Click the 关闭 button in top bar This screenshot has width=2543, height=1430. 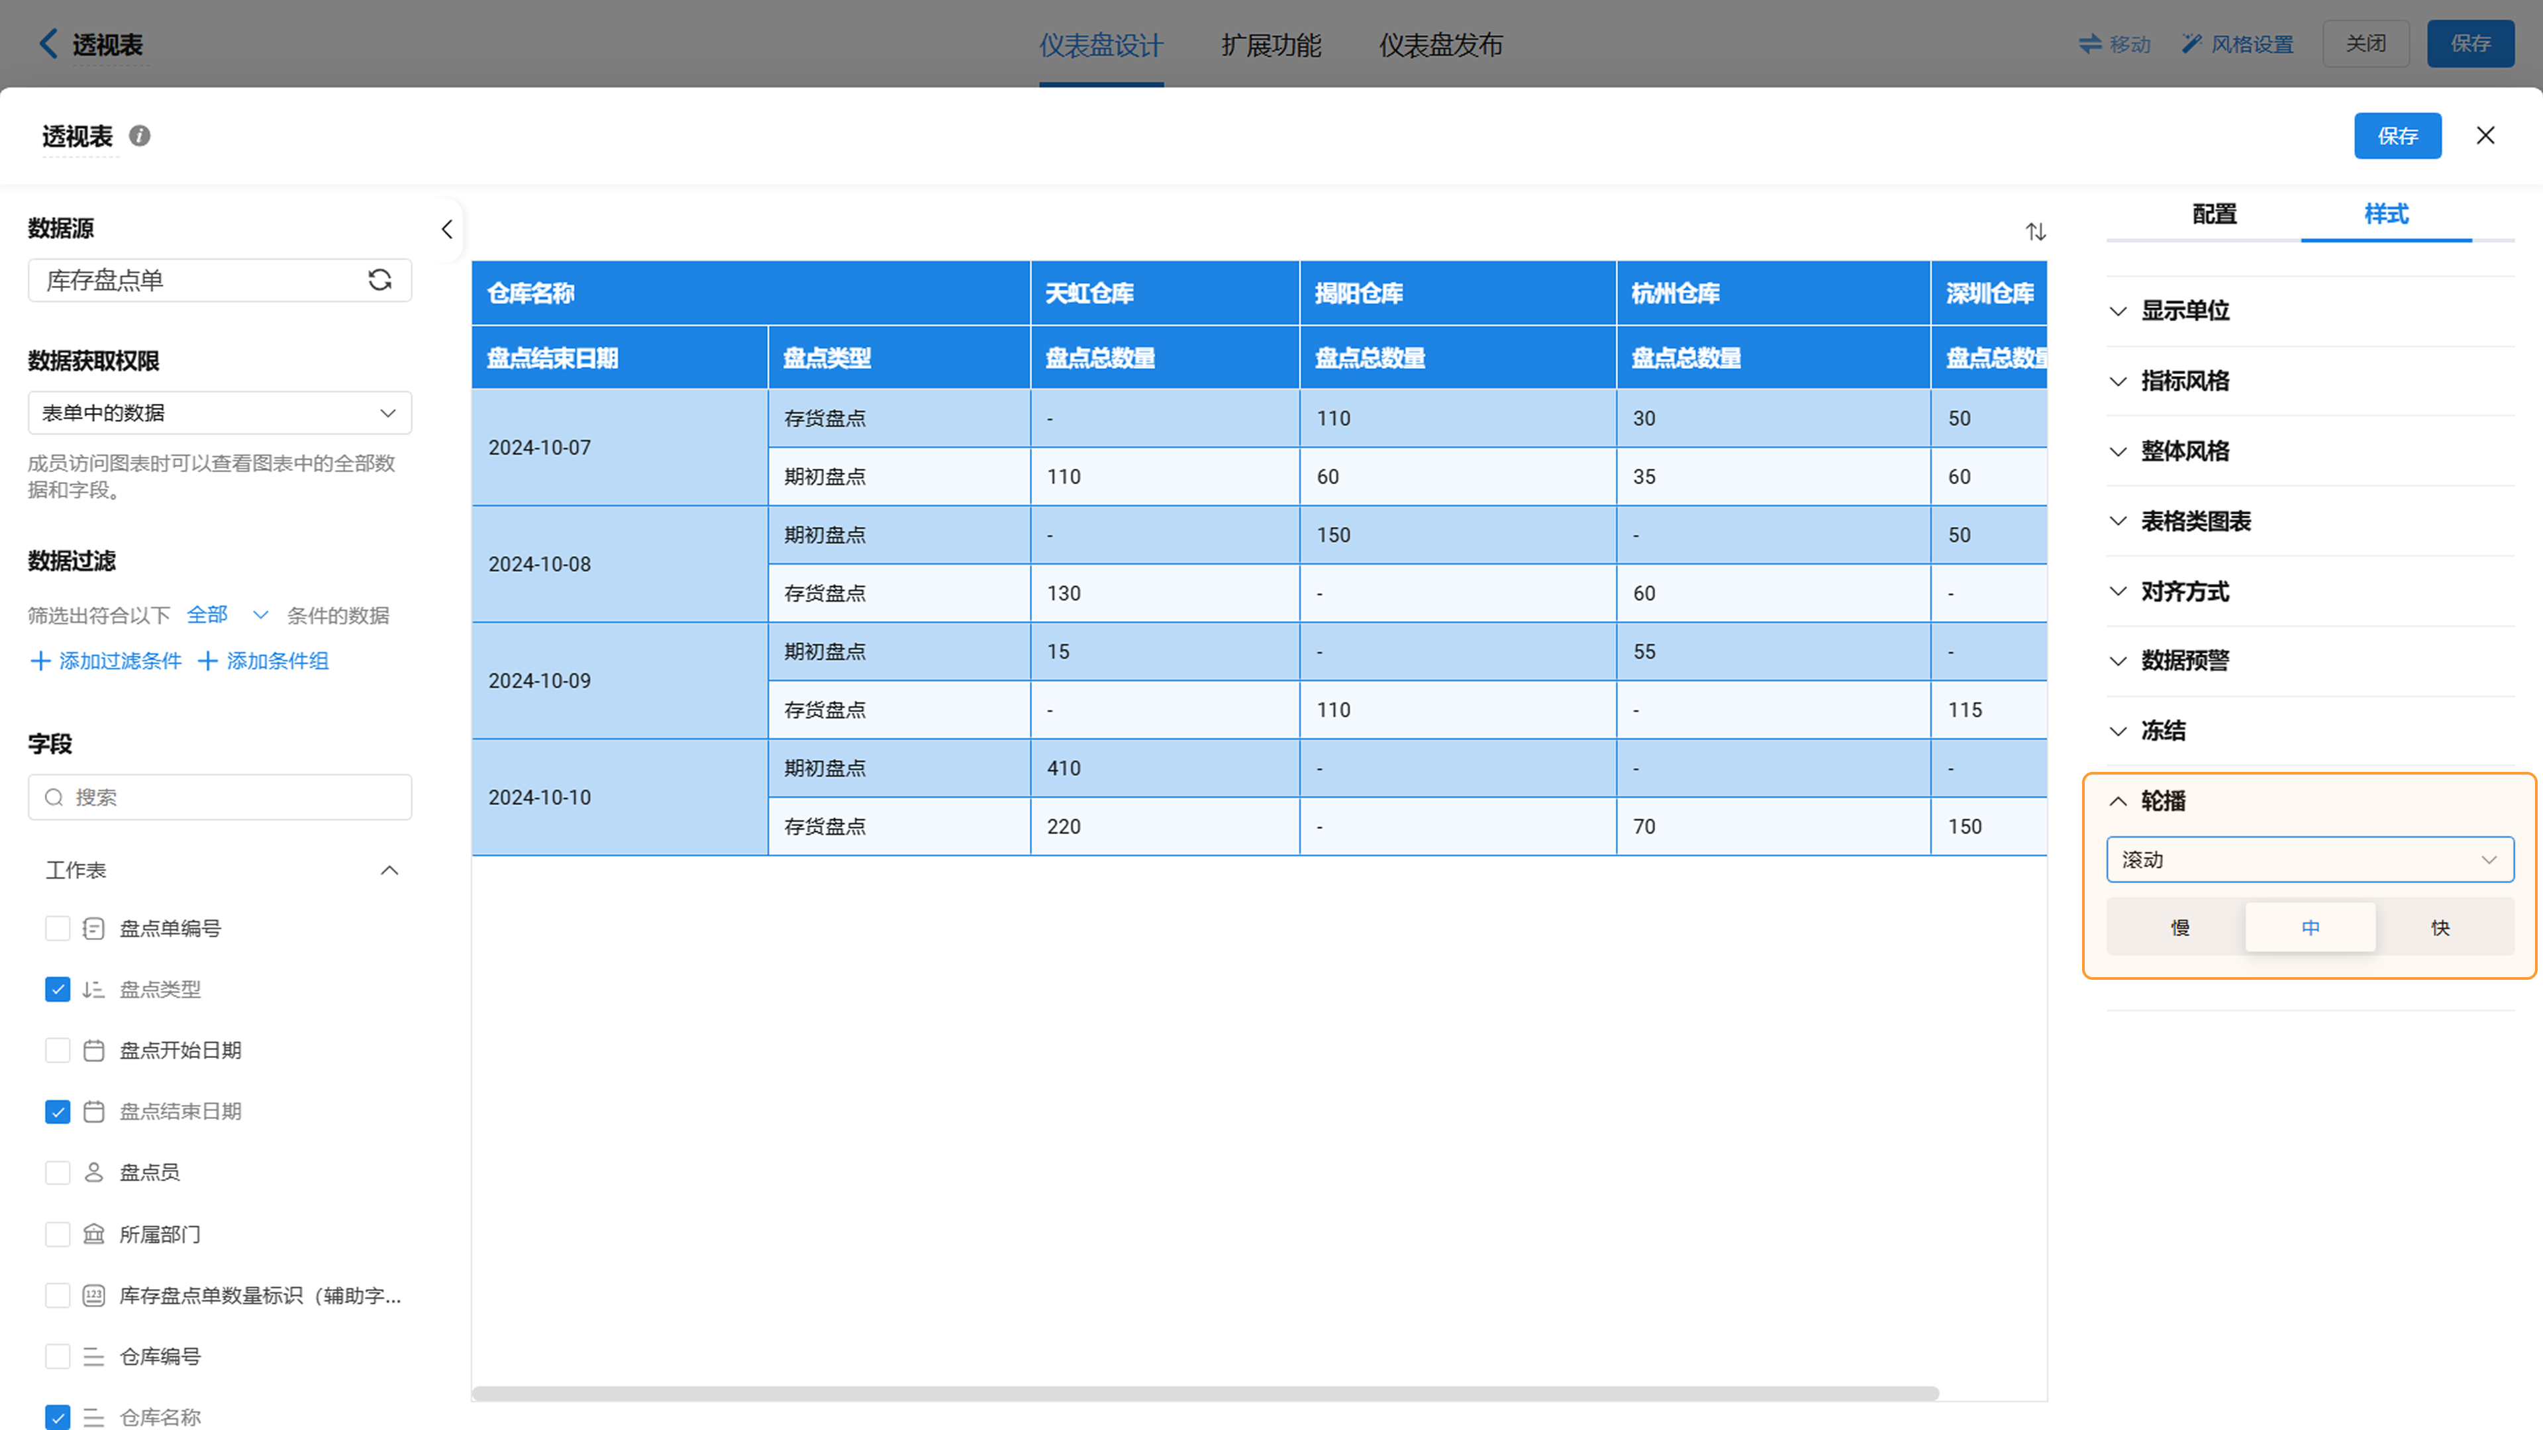[2366, 44]
